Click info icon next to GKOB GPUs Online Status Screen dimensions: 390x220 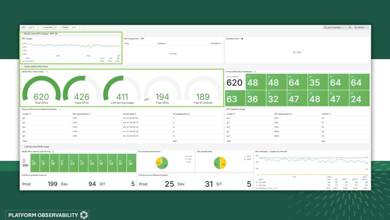pos(46,72)
